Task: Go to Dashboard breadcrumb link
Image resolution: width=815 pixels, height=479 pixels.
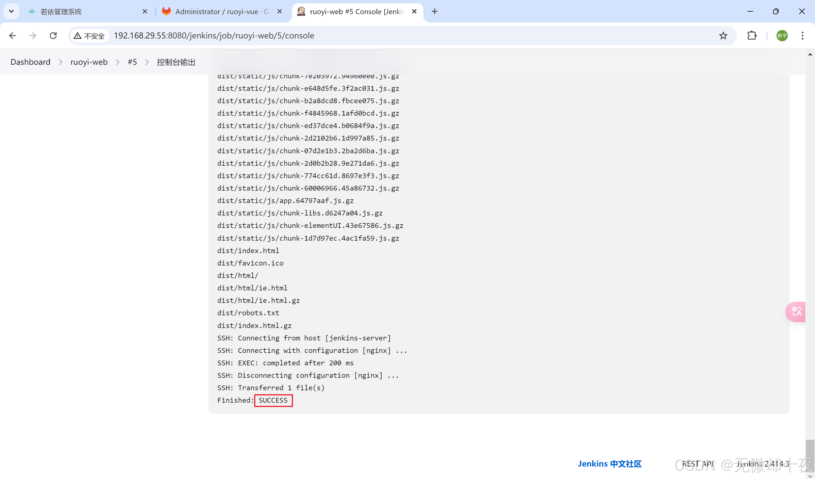Action: [30, 62]
